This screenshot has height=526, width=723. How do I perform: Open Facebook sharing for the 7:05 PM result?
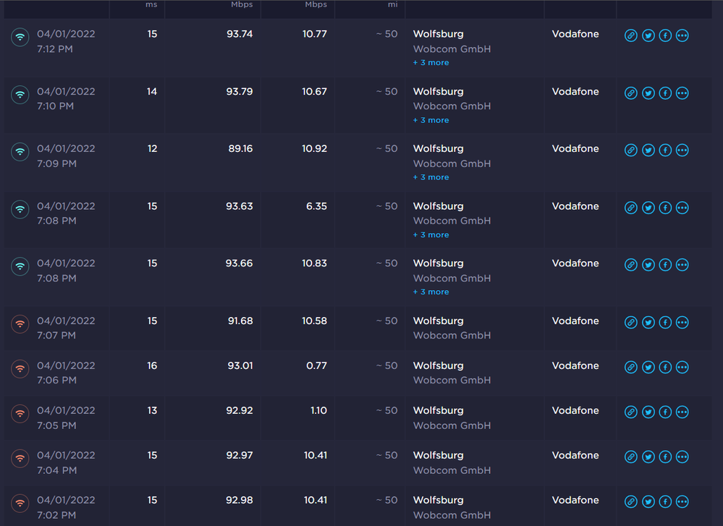pyautogui.click(x=665, y=412)
